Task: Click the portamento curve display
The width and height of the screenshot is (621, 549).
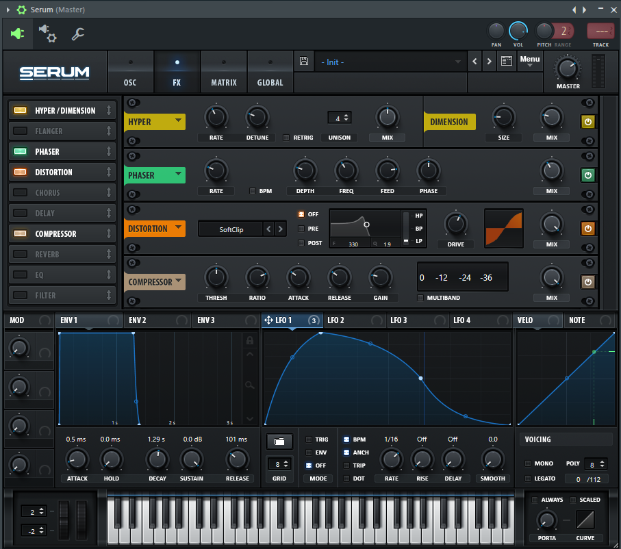Action: [x=585, y=520]
